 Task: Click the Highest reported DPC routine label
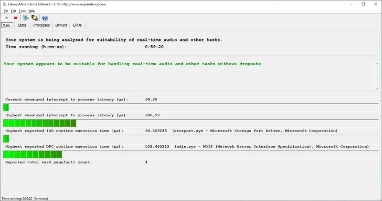point(64,147)
